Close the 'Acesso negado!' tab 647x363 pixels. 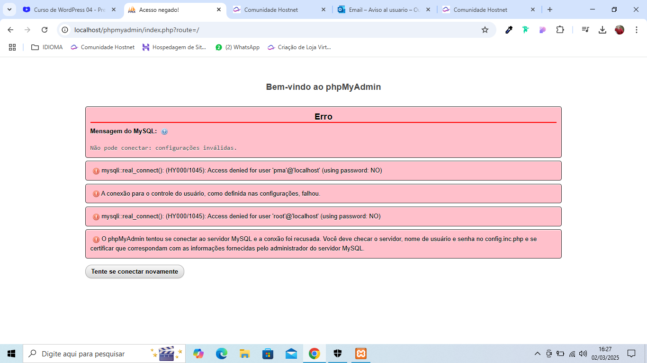(x=218, y=9)
